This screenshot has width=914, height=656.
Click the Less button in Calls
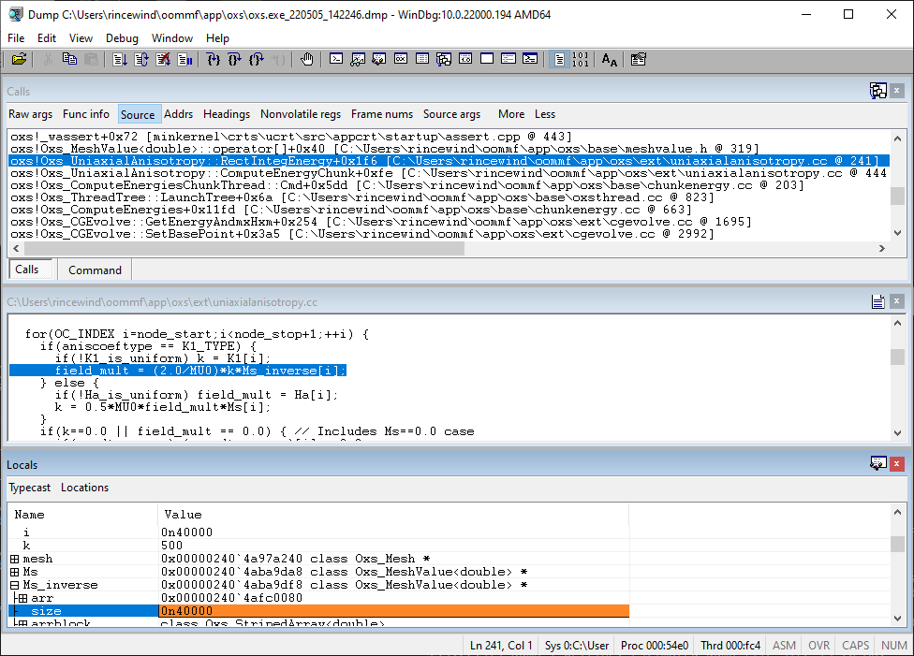click(x=545, y=114)
